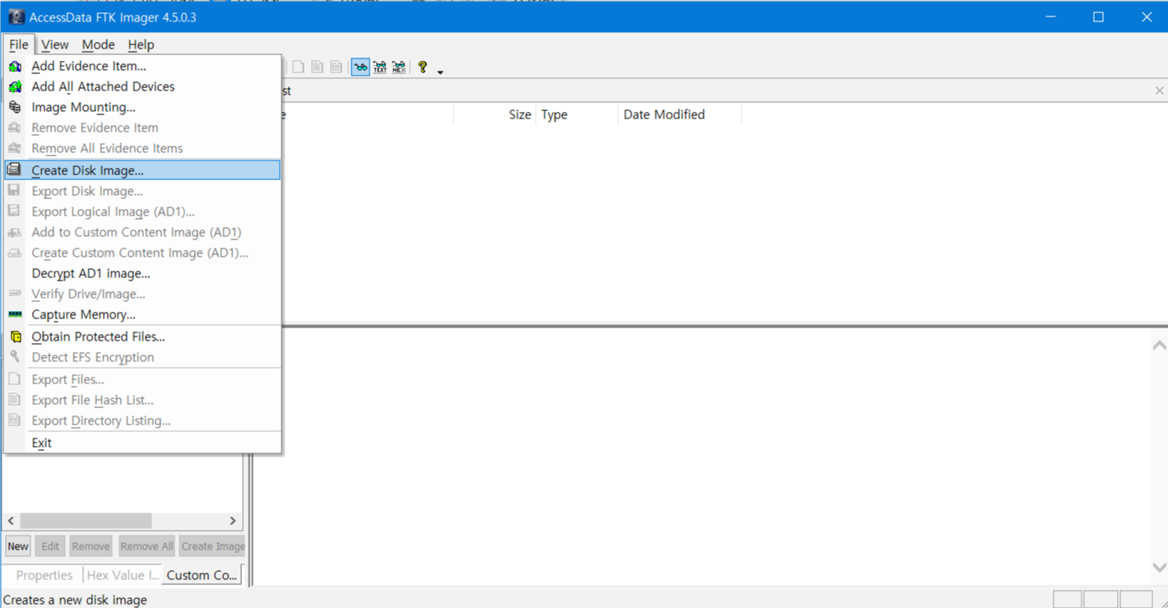This screenshot has height=608, width=1168.
Task: Open the View menu
Action: (55, 44)
